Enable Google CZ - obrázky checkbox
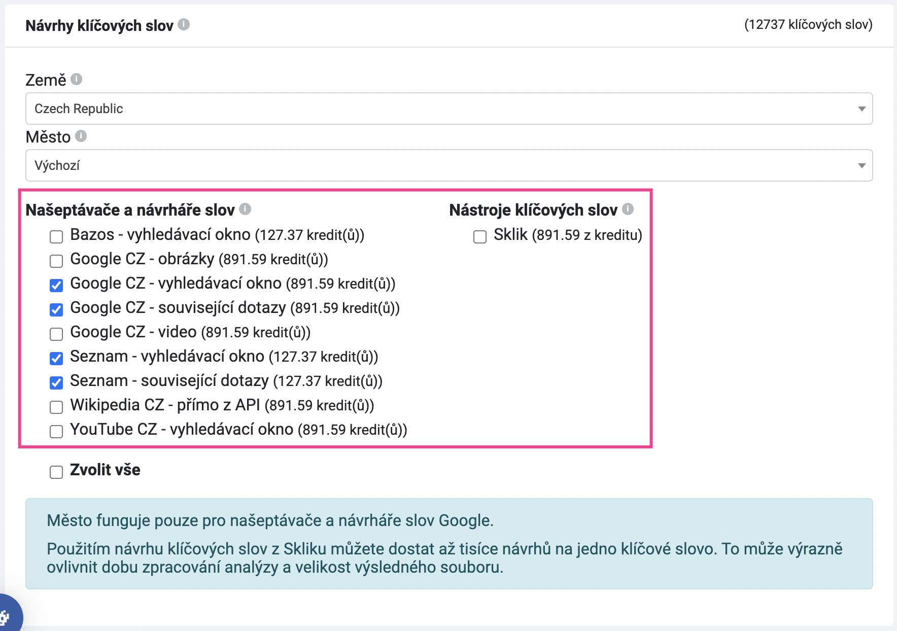 [56, 261]
